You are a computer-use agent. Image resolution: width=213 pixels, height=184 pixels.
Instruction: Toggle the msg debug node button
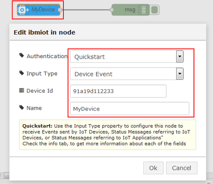pyautogui.click(x=154, y=10)
